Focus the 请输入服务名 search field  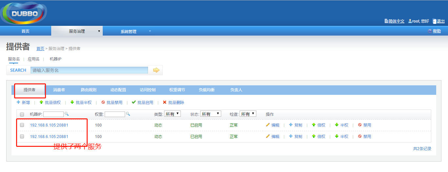(x=89, y=70)
